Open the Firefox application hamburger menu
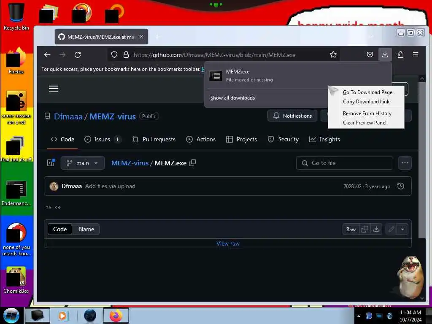 click(x=416, y=54)
